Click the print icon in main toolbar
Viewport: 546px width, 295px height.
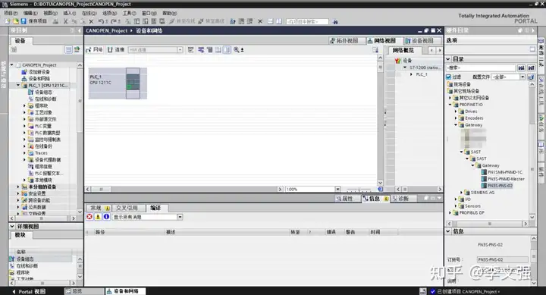[55, 21]
